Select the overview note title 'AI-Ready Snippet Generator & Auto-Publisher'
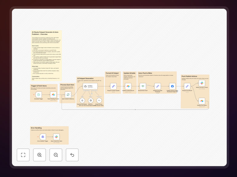Viewport: 237px width, 177px height. pyautogui.click(x=45, y=33)
